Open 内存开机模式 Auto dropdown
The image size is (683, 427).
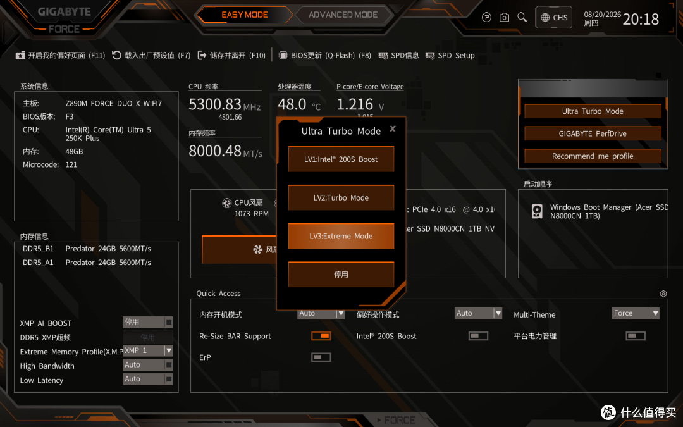point(321,313)
